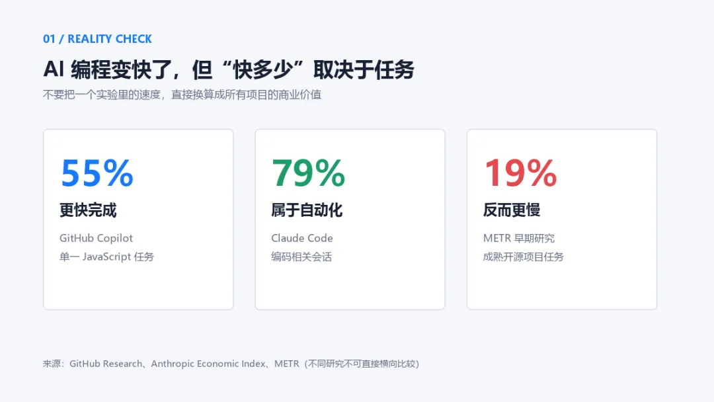714x402 pixels.
Task: Click the 单一 JavaScript 任务 line
Action: [x=106, y=257]
